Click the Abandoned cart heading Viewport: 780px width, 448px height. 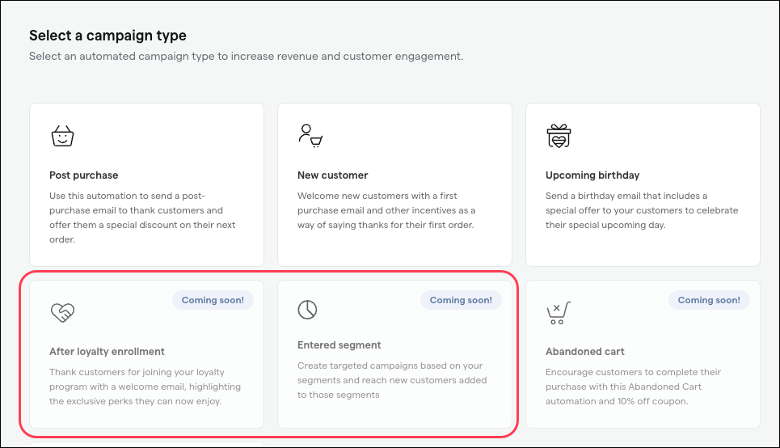[x=585, y=352]
